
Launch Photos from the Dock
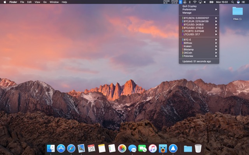click(122, 148)
